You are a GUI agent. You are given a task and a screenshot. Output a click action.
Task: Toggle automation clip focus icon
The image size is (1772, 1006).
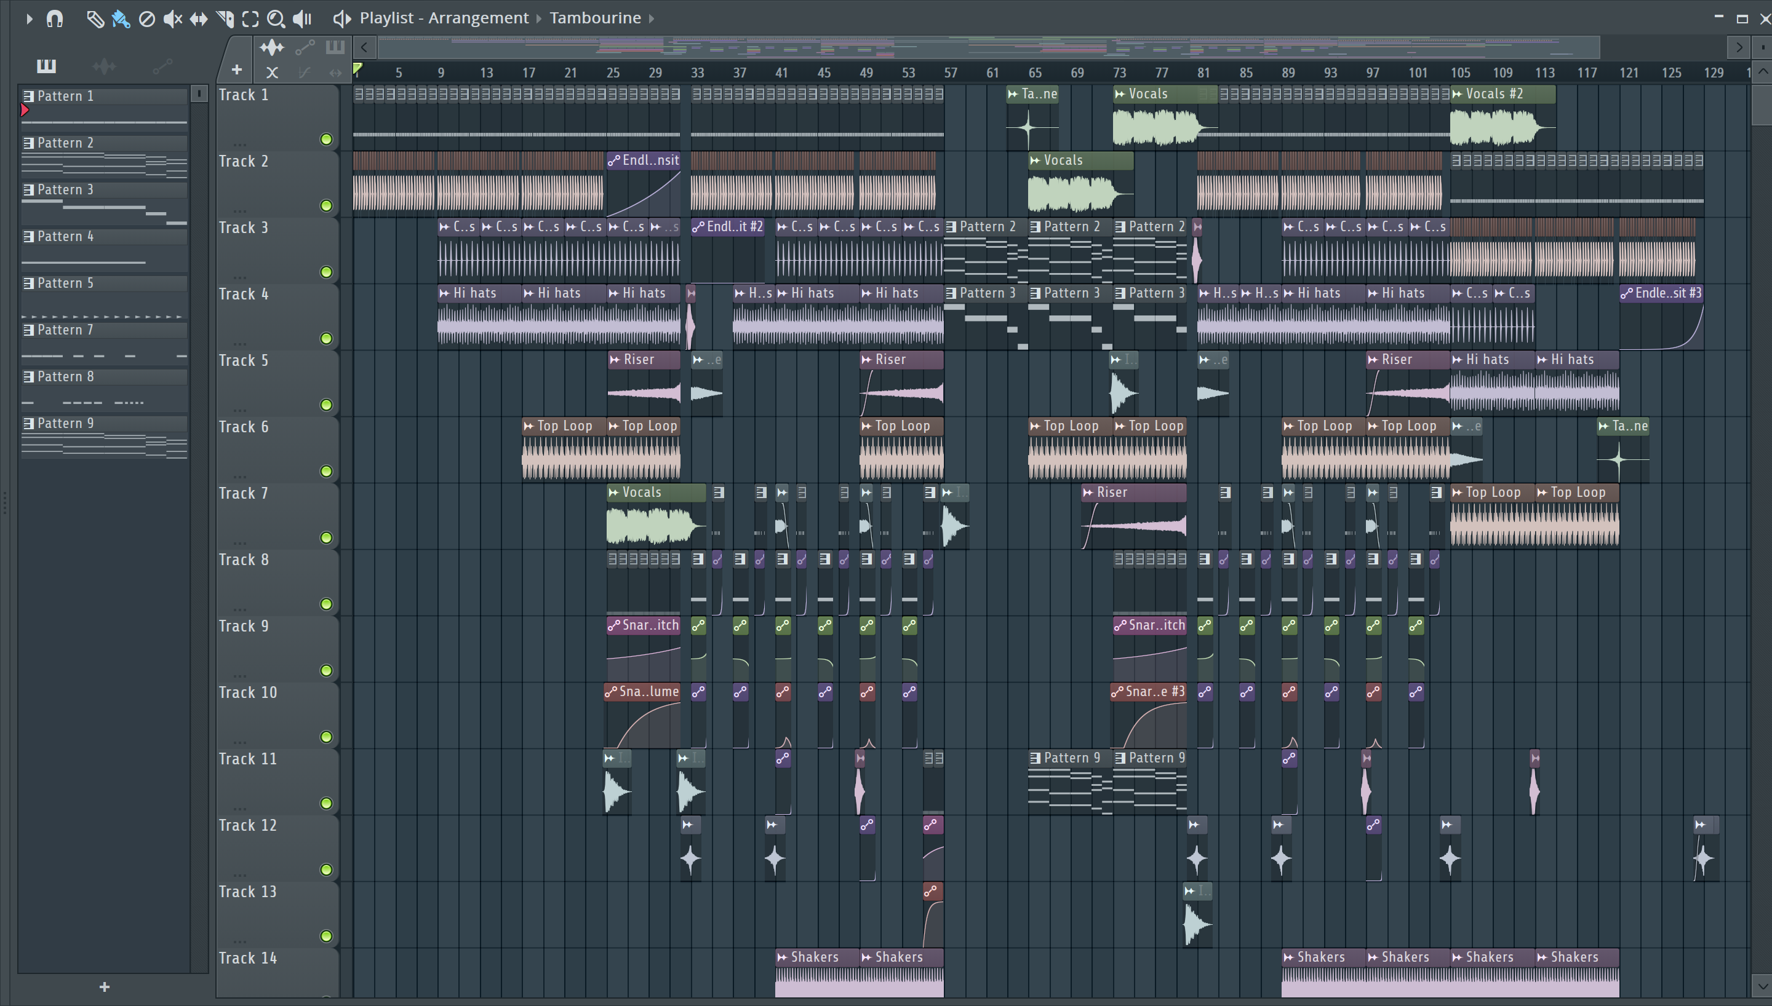(x=305, y=47)
